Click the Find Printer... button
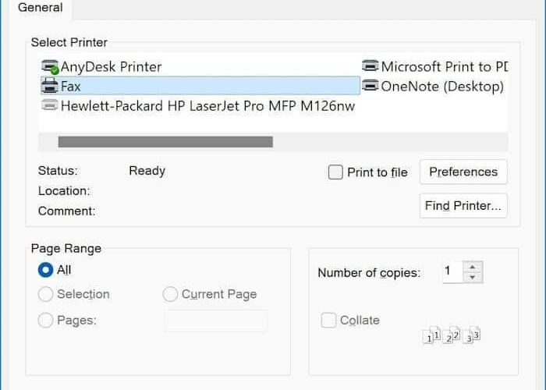Image resolution: width=546 pixels, height=390 pixels. [463, 206]
